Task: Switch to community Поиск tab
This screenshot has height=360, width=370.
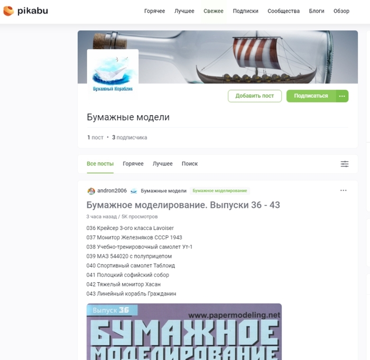Action: 190,164
